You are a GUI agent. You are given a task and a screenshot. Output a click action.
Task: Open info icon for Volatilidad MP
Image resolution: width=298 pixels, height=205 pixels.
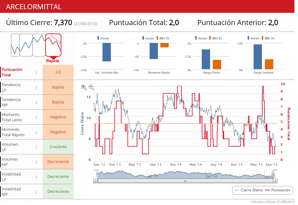(x=36, y=192)
